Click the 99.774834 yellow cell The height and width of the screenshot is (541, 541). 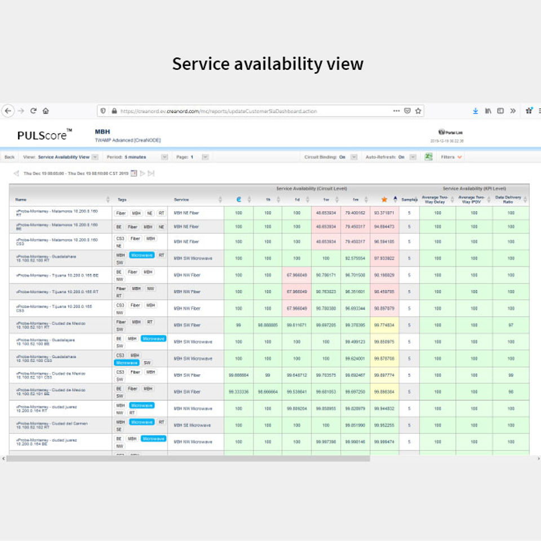(384, 325)
